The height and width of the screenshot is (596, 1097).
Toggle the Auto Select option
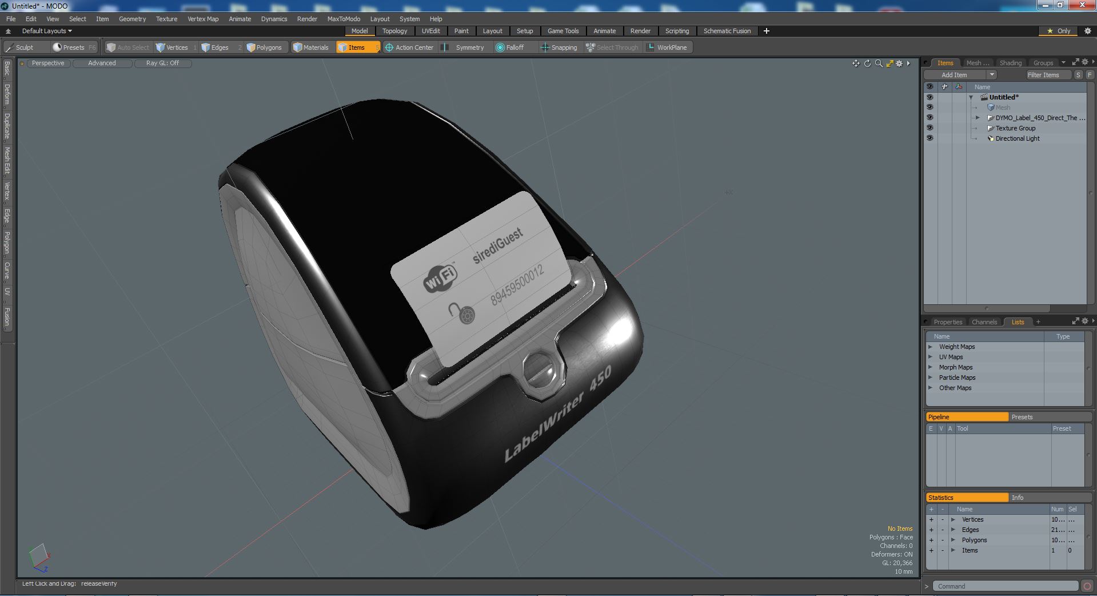pos(128,47)
